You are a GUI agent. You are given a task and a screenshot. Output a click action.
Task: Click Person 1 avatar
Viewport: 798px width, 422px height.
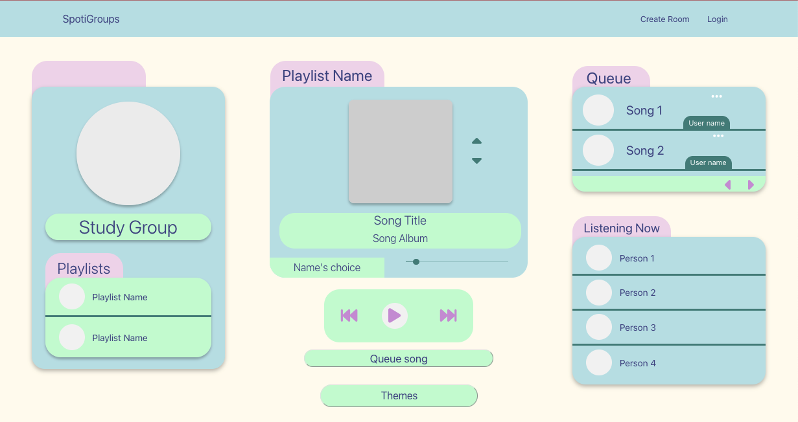[599, 258]
